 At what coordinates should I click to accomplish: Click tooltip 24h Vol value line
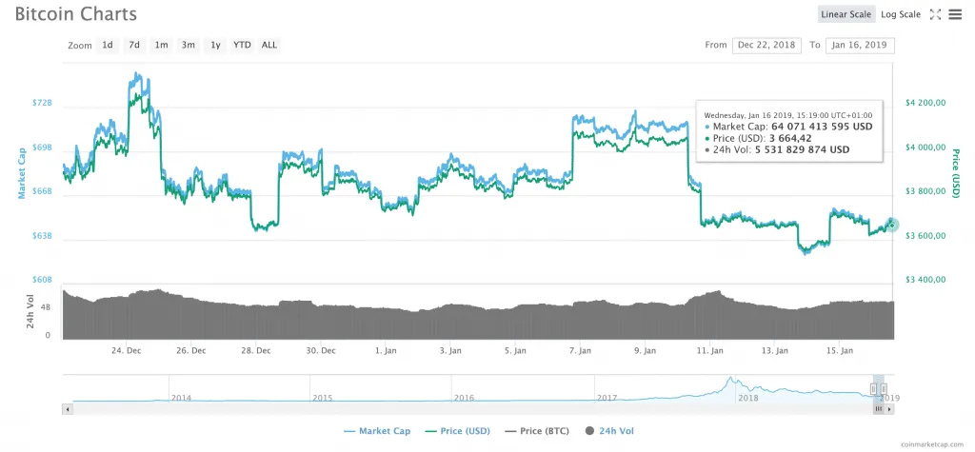coord(777,149)
